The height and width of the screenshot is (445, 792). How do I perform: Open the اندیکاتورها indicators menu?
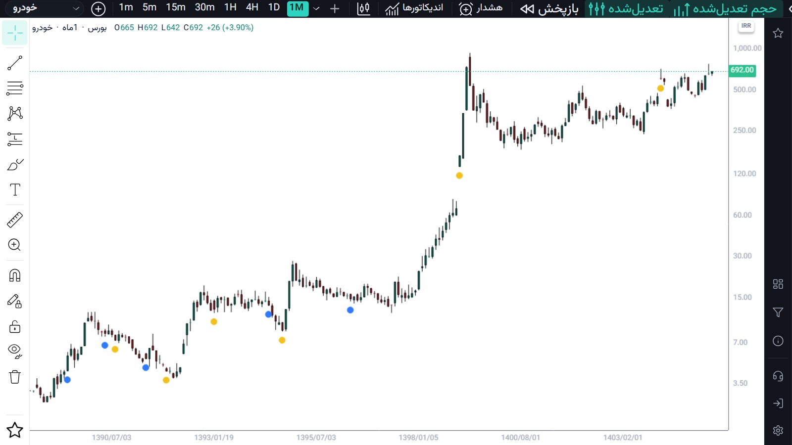pos(414,8)
